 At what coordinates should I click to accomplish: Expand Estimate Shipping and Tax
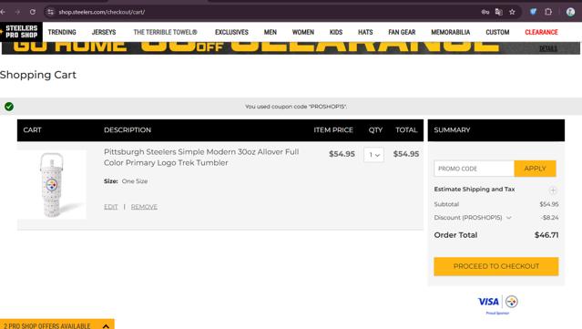pos(553,190)
